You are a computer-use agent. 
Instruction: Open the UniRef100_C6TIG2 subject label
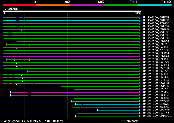click(x=156, y=27)
